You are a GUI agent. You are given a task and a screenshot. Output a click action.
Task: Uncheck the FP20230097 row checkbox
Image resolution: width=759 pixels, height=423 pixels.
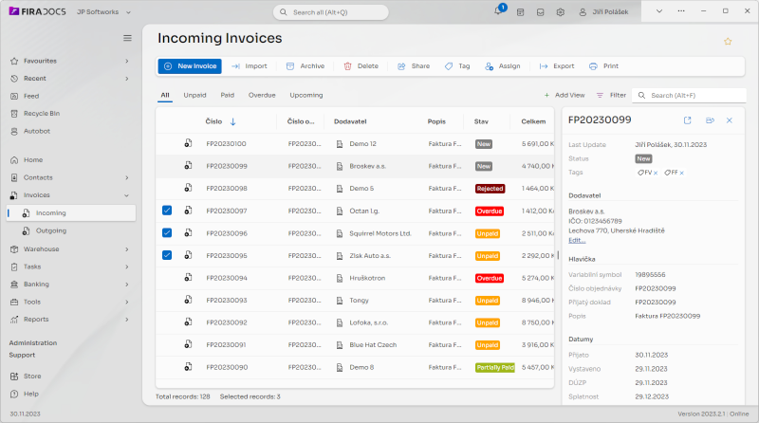[167, 211]
